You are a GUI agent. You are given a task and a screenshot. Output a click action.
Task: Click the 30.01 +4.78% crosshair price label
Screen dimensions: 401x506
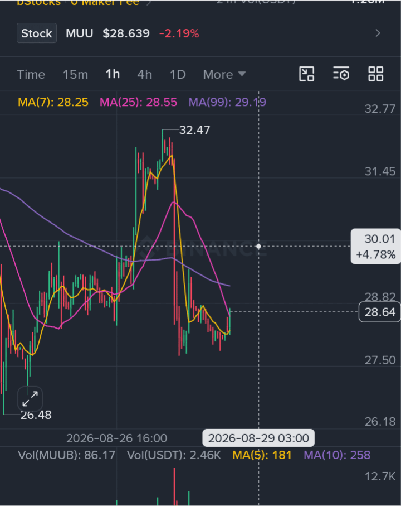[375, 247]
